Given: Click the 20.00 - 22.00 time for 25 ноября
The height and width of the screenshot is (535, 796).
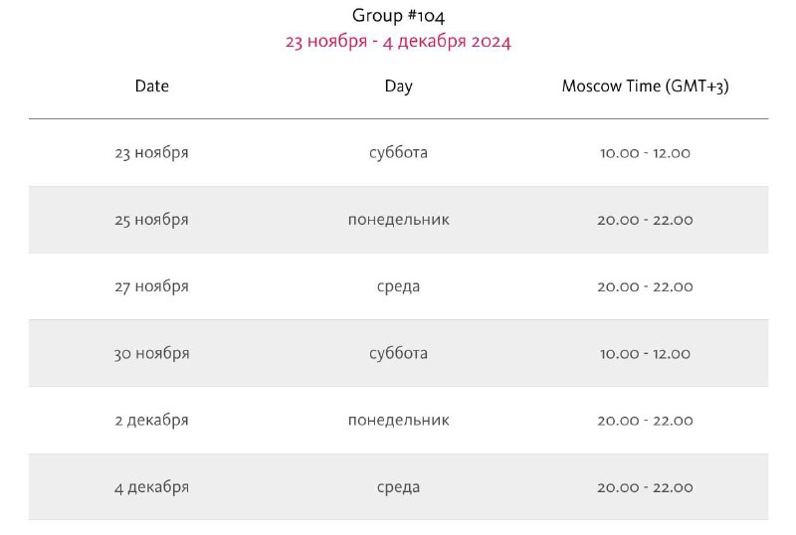Looking at the screenshot, I should coord(645,220).
